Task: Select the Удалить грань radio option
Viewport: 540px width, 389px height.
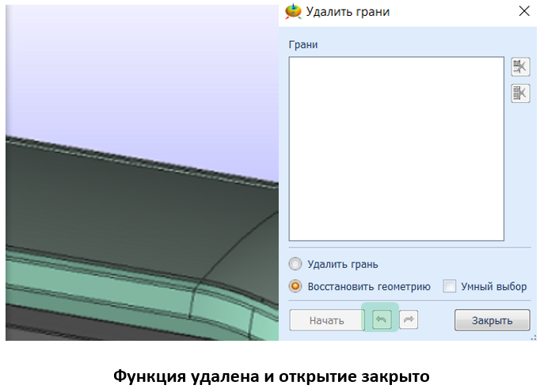Action: pyautogui.click(x=296, y=264)
